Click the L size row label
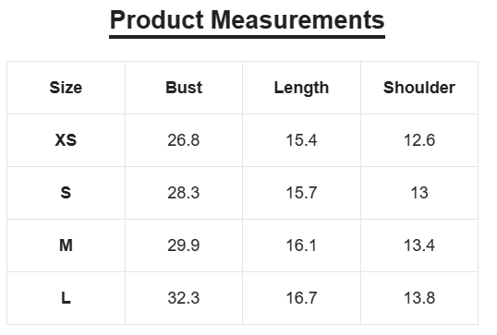 [x=66, y=298]
